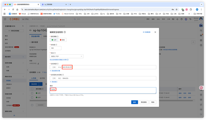
Task: Click the 快捷配置 quick config link
Action: point(146,32)
